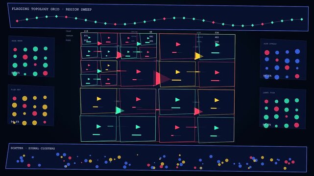This screenshot has width=314, height=176.
Task: Click the value 401 in the small green cell
Action: tap(151, 41)
